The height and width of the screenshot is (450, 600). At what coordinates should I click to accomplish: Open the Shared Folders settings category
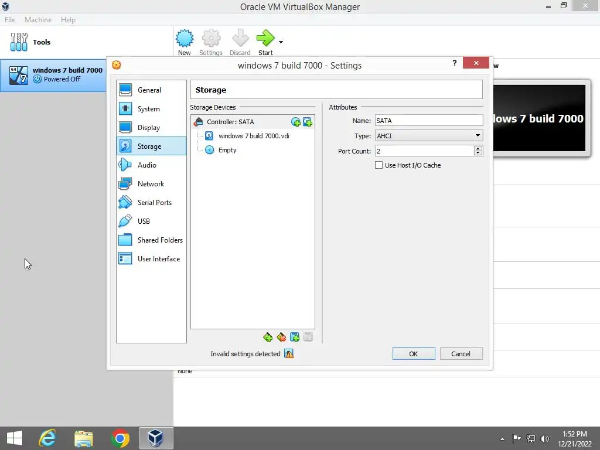pos(152,240)
